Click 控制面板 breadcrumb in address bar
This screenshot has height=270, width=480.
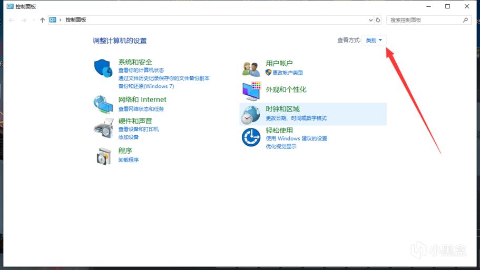pyautogui.click(x=76, y=20)
